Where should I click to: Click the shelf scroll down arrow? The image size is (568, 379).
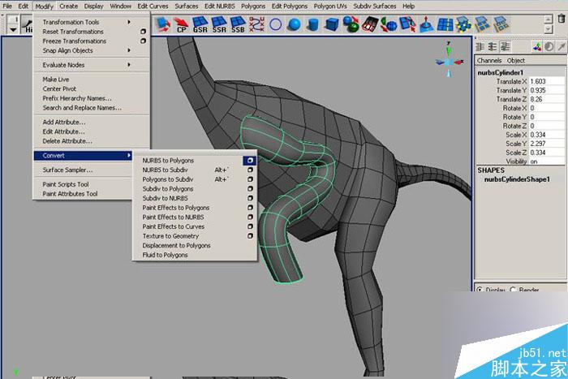(549, 29)
